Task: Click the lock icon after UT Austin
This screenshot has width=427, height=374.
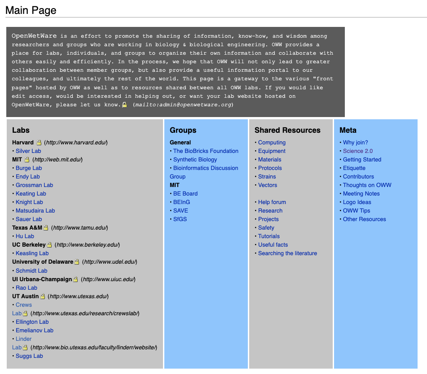Action: click(x=43, y=296)
